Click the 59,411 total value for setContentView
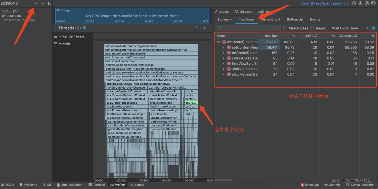 (x=269, y=47)
